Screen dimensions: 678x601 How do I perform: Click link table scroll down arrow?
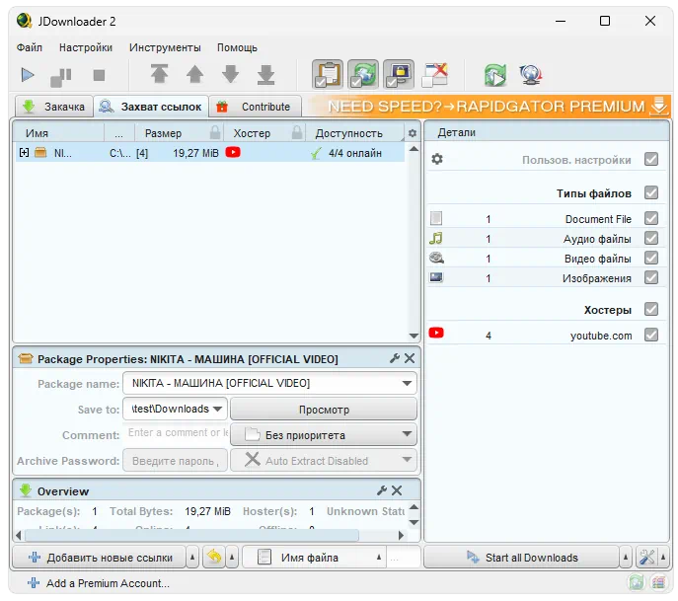[x=414, y=336]
